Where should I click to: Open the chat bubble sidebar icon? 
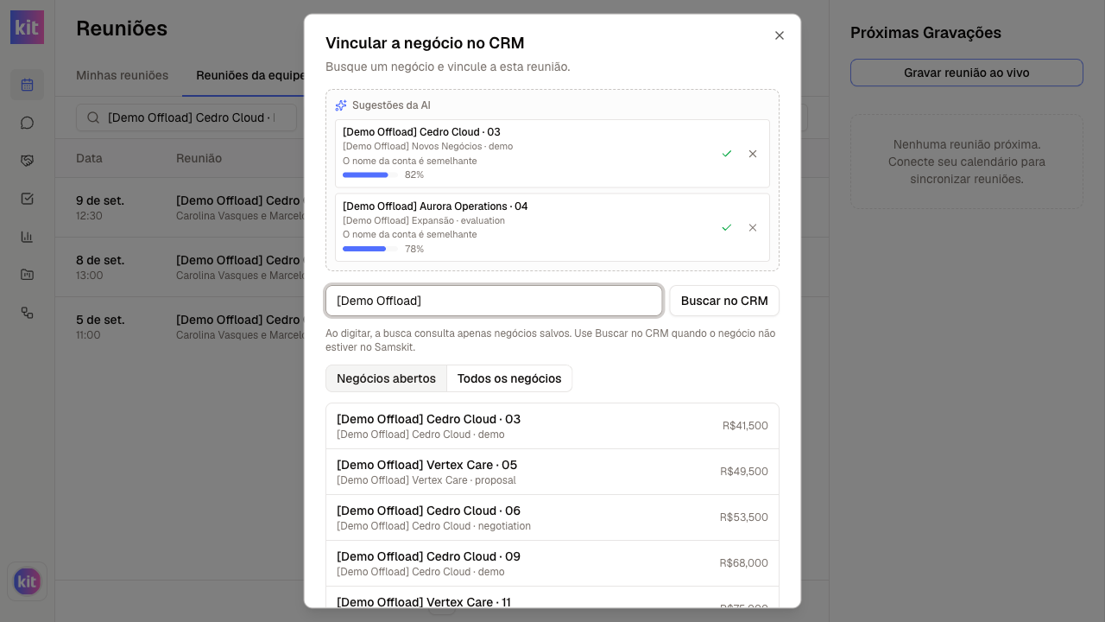coord(27,123)
